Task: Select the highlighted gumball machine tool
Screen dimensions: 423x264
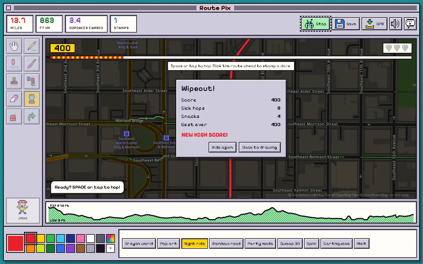Action: click(32, 99)
